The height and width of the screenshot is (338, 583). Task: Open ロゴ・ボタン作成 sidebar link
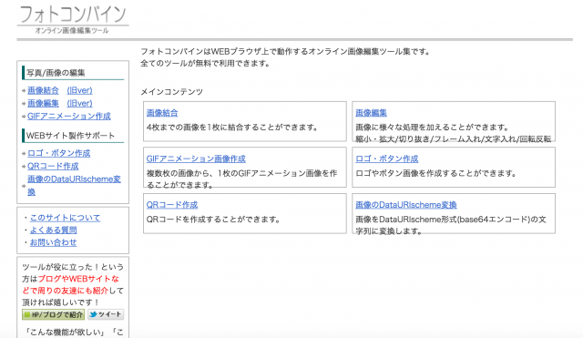click(x=58, y=153)
